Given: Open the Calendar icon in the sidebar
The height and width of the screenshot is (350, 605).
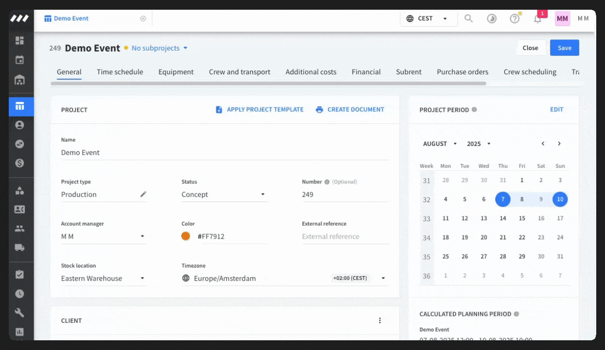Looking at the screenshot, I should point(19,60).
